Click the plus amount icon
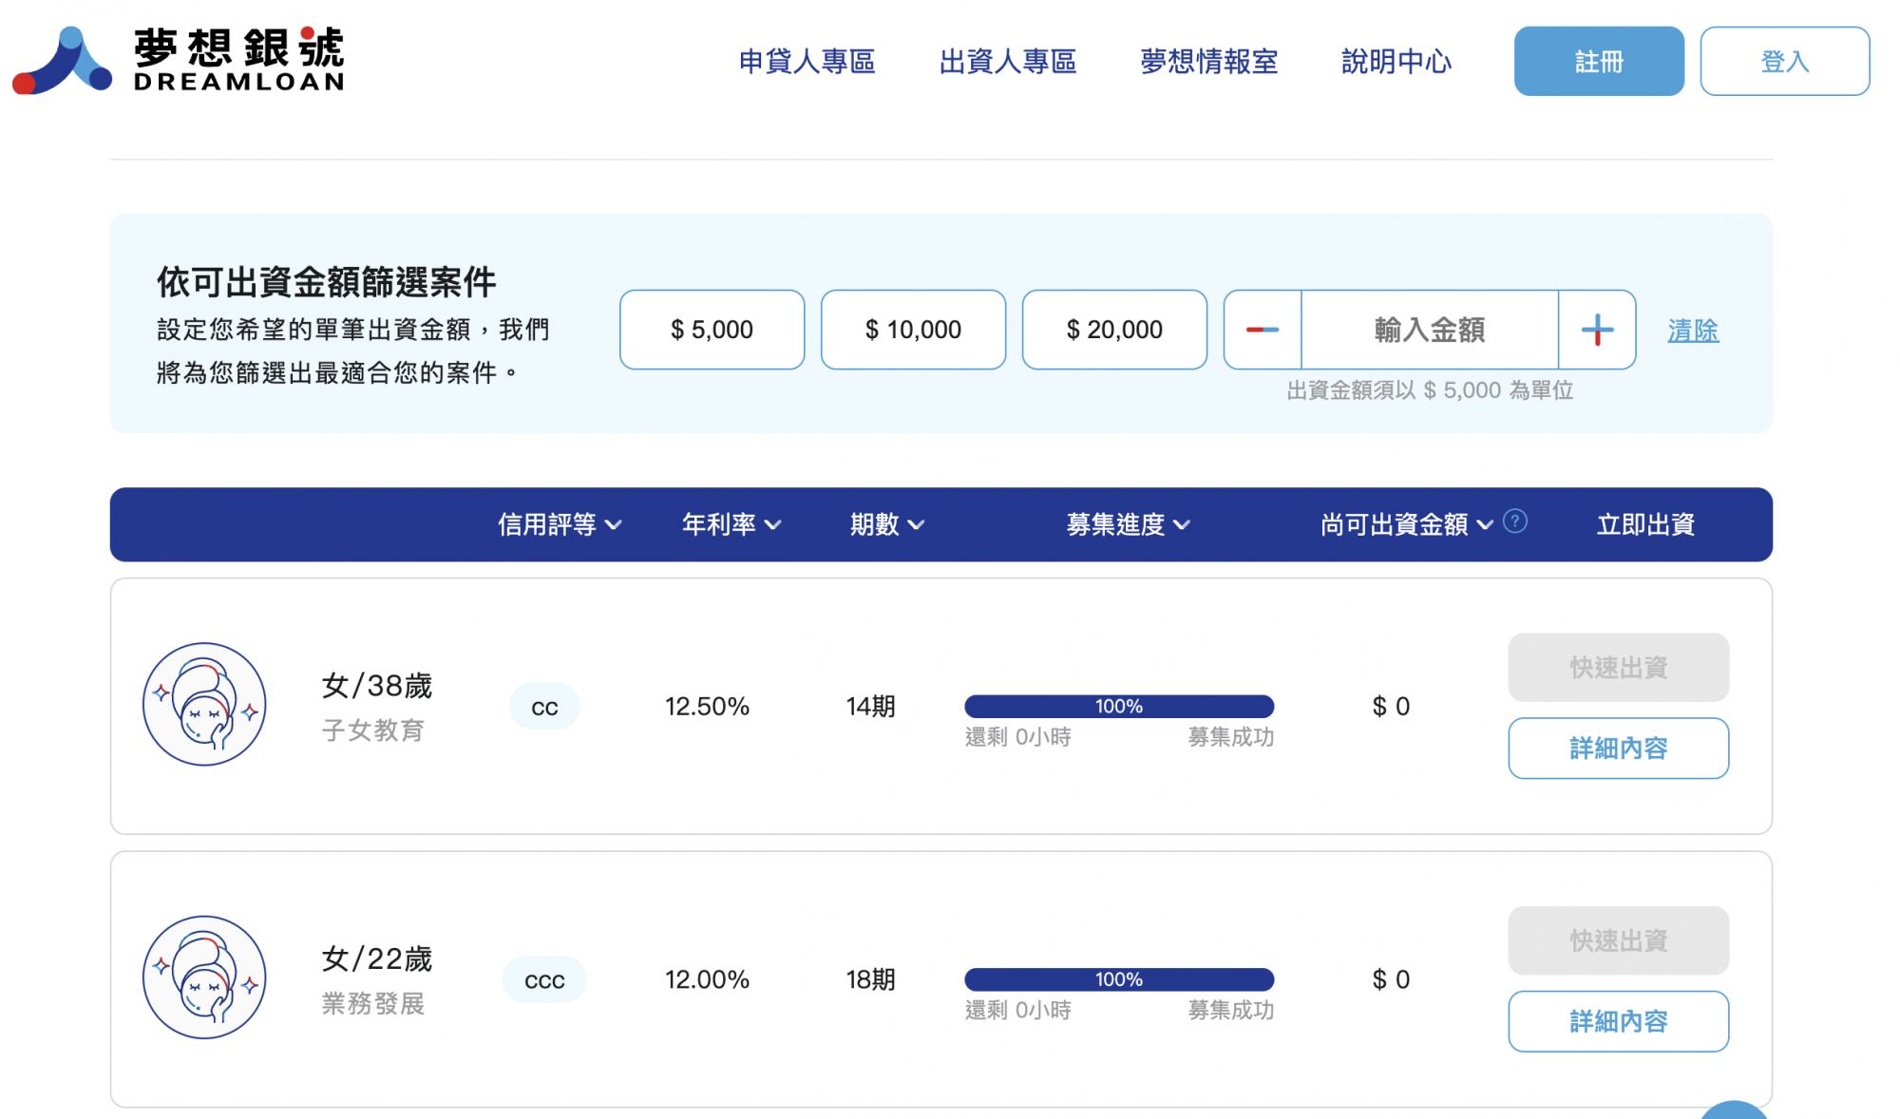1900x1119 pixels. (1597, 330)
